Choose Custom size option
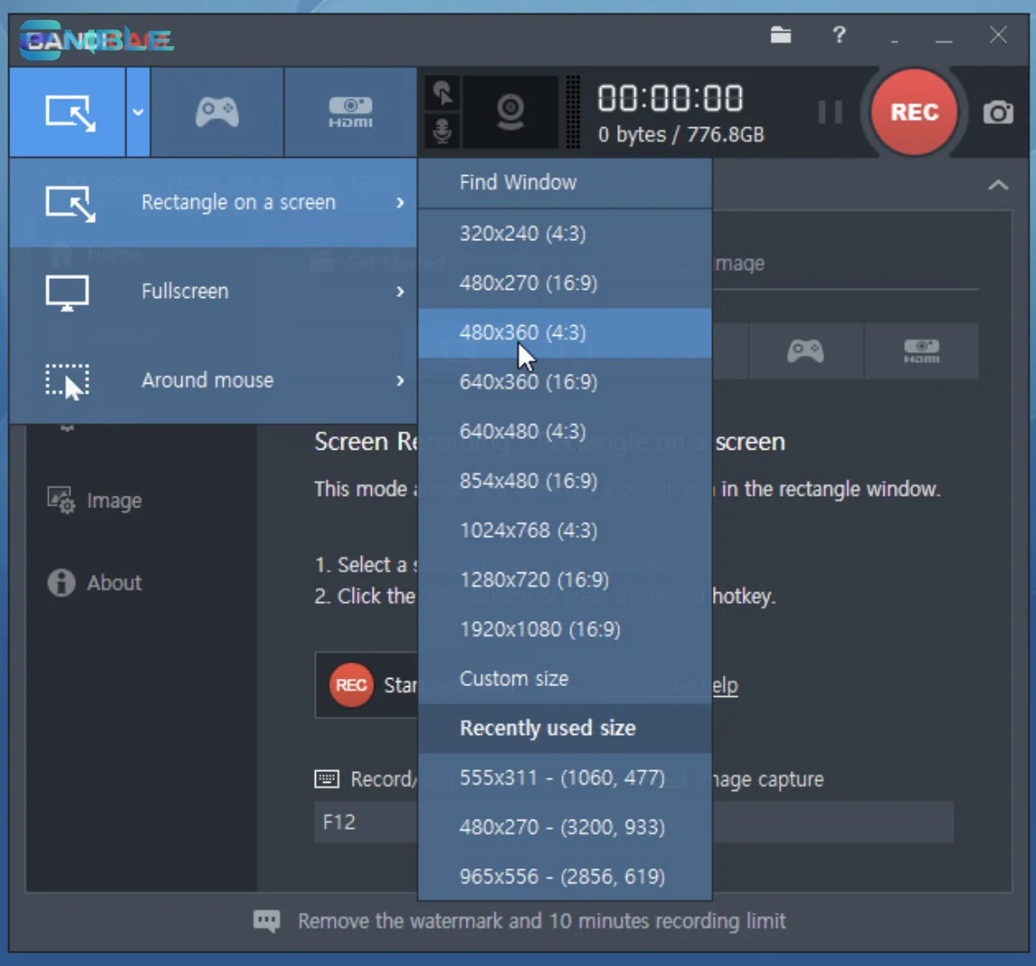Screen dimensions: 1036x966 pos(513,678)
